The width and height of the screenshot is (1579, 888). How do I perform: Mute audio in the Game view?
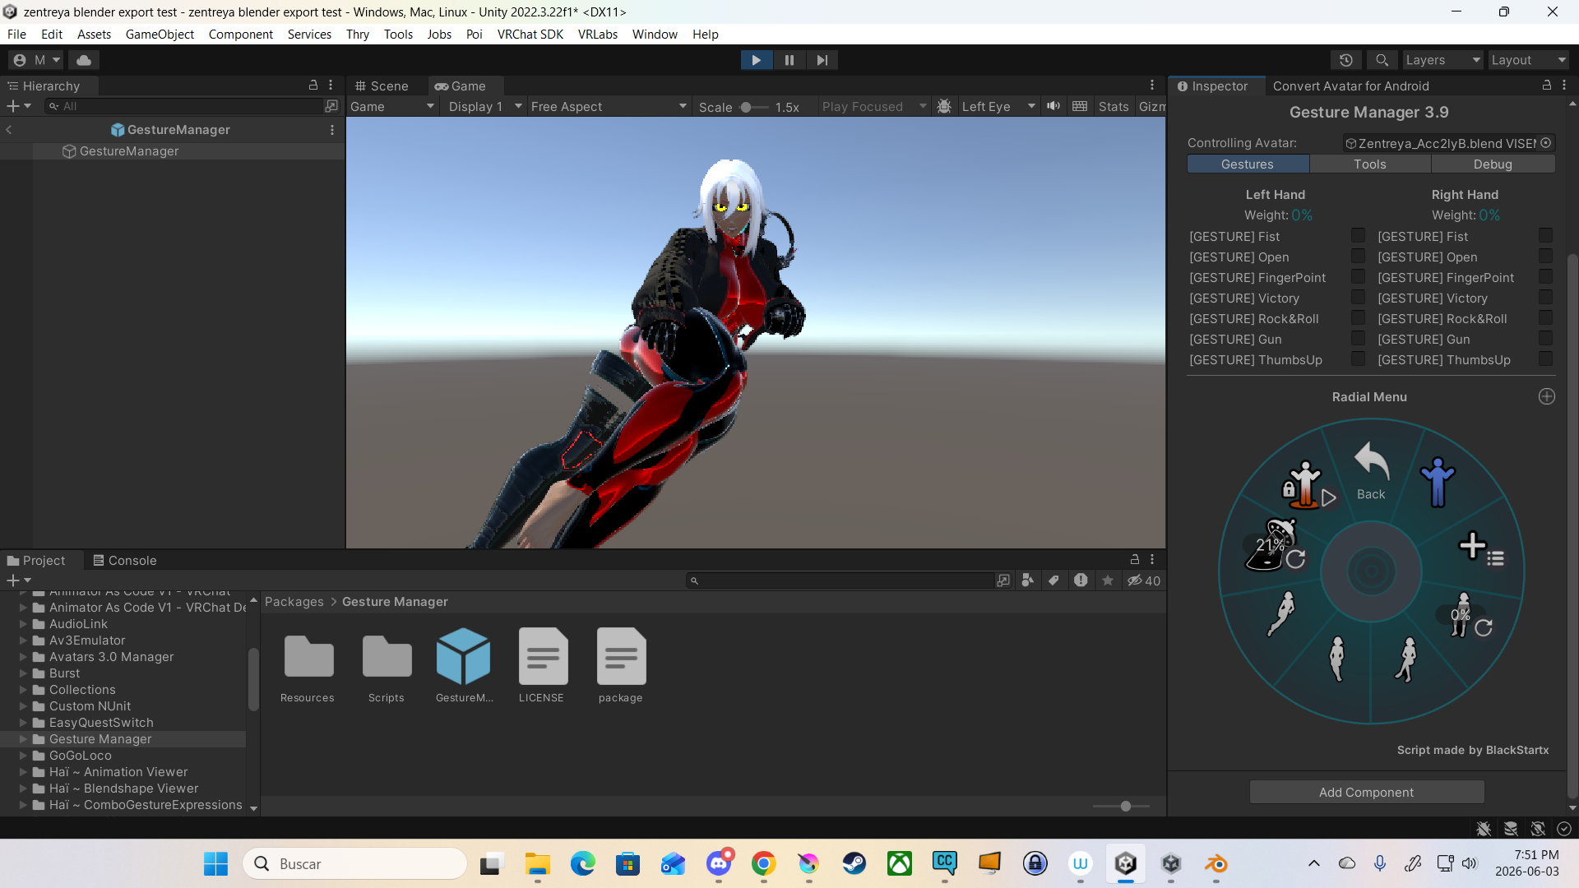tap(1053, 106)
